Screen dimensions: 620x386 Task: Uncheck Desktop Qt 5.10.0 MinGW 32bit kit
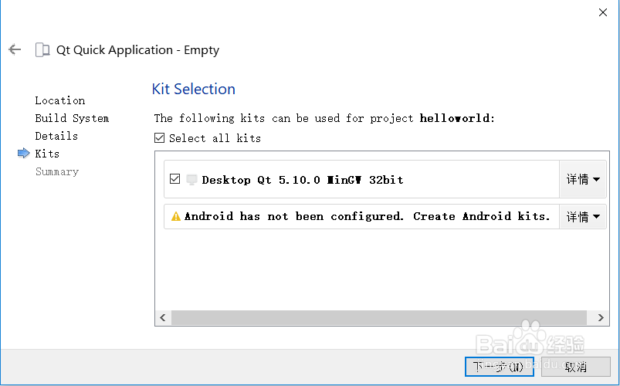(174, 179)
